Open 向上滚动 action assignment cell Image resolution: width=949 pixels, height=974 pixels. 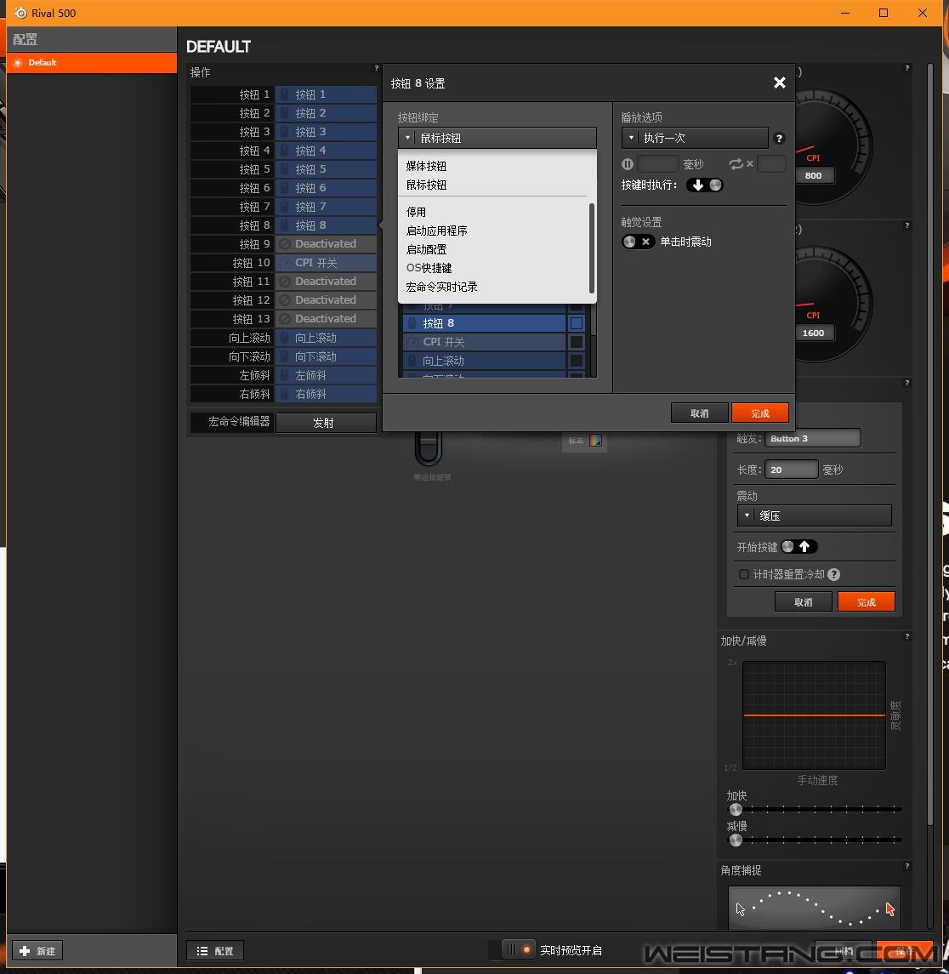(326, 338)
